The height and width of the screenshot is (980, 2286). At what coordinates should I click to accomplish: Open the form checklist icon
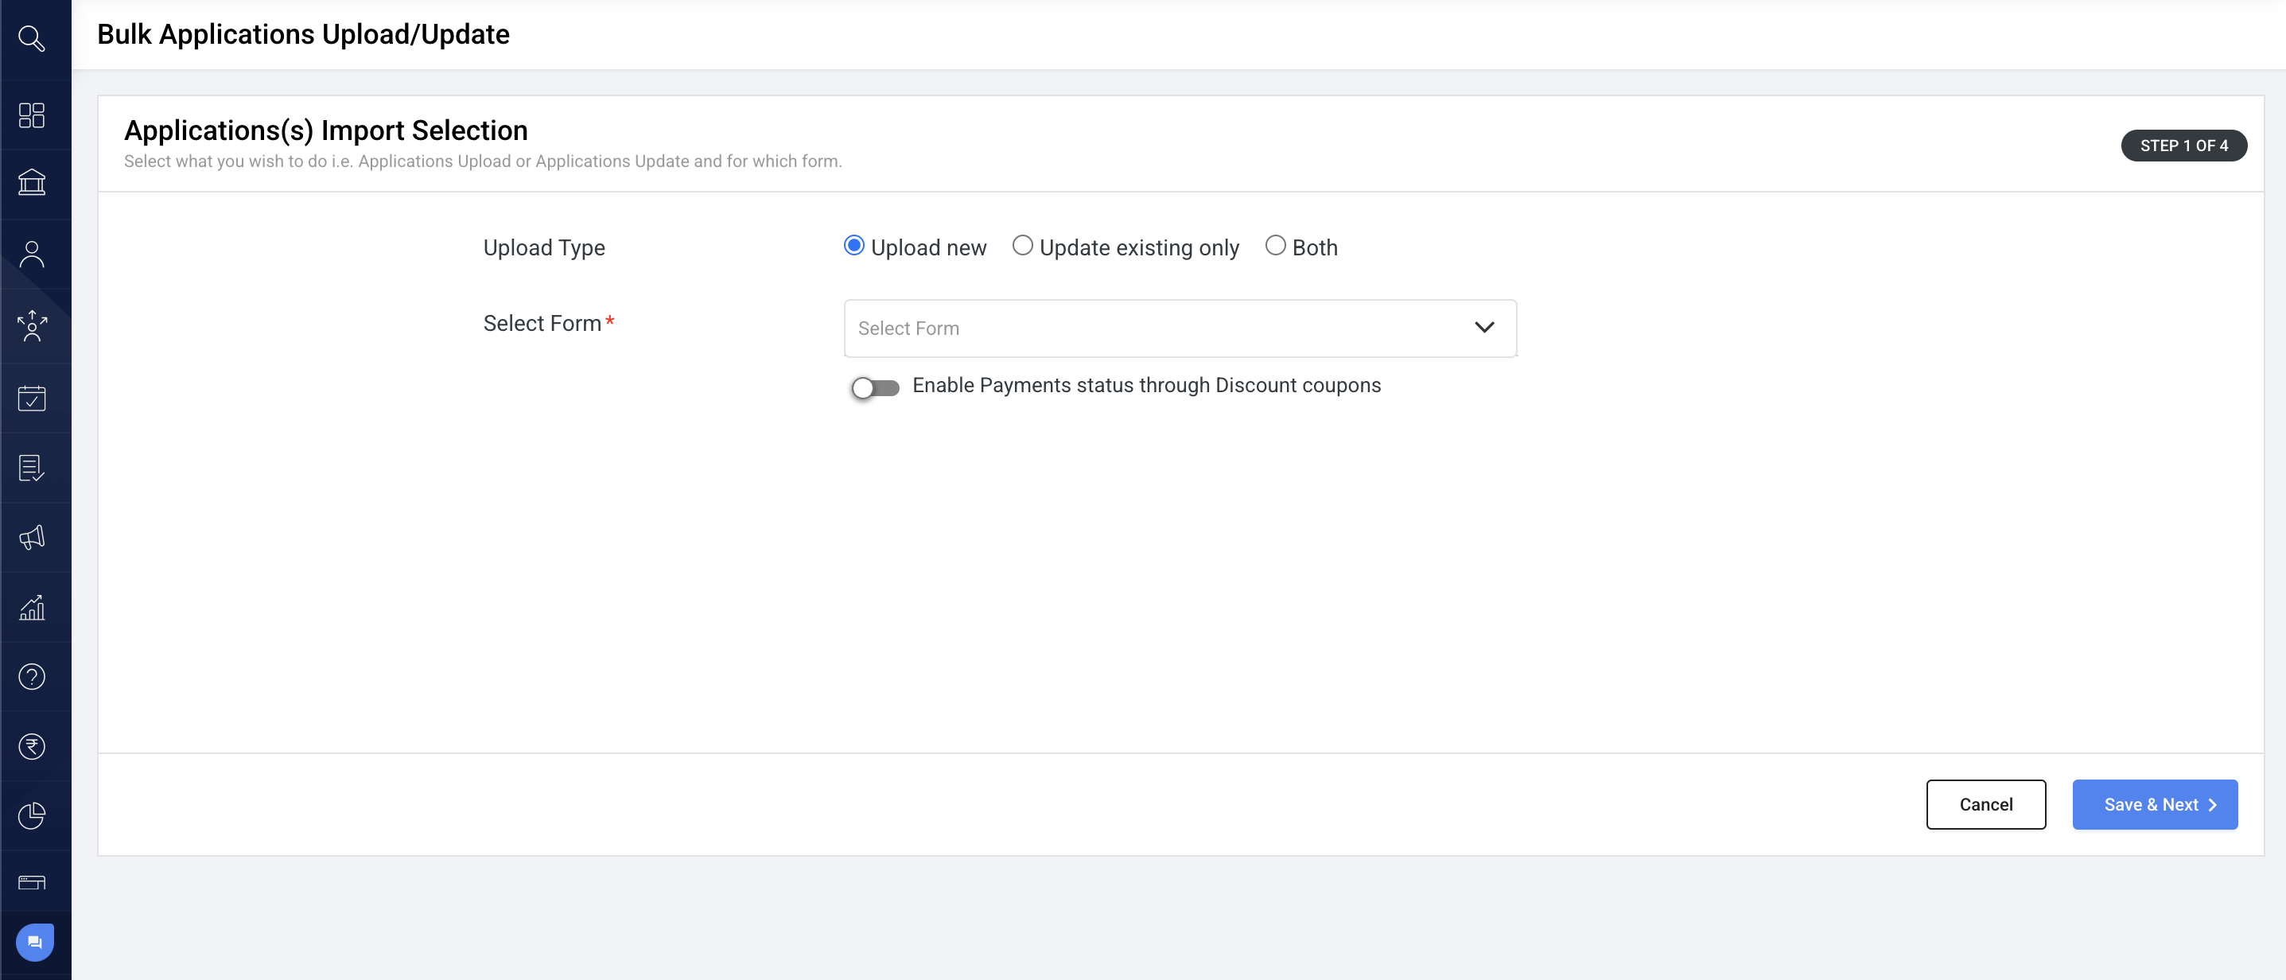point(32,468)
